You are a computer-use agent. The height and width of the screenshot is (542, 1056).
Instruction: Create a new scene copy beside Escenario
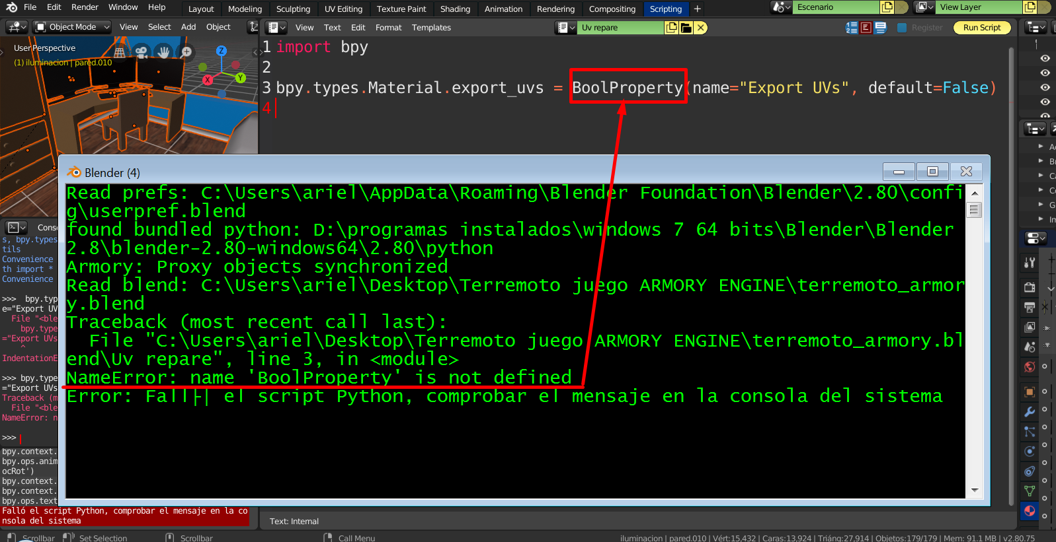point(887,7)
